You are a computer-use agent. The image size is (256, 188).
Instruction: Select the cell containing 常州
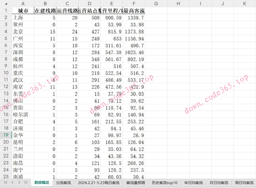tap(23, 25)
